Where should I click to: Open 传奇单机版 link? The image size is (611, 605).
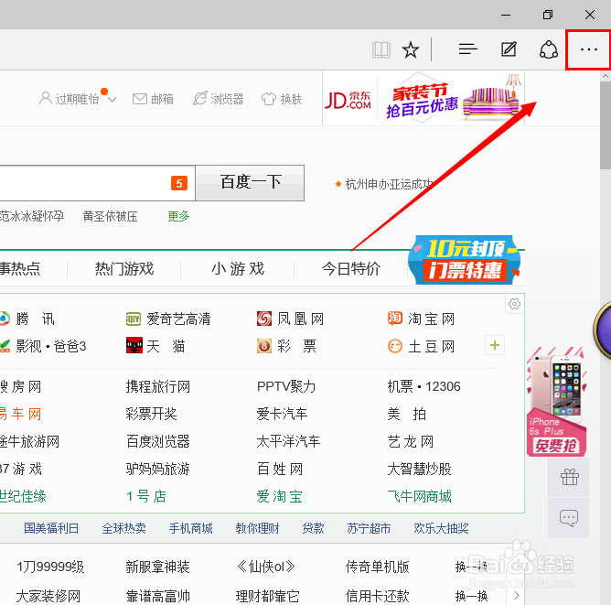click(x=377, y=567)
